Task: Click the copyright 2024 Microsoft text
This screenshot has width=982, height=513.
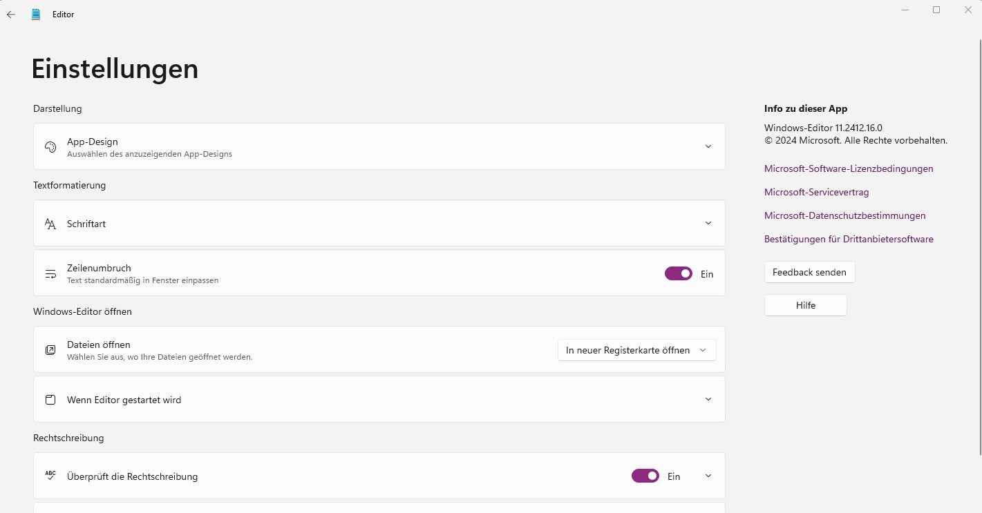Action: (x=856, y=140)
